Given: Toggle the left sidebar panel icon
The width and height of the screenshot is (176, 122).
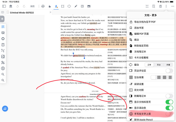Looking at the screenshot, I should point(4,6).
